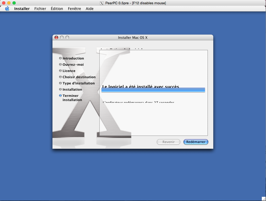Screen dimensions: 266x201
Task: Select the Introduction step bullet
Action: (60, 58)
